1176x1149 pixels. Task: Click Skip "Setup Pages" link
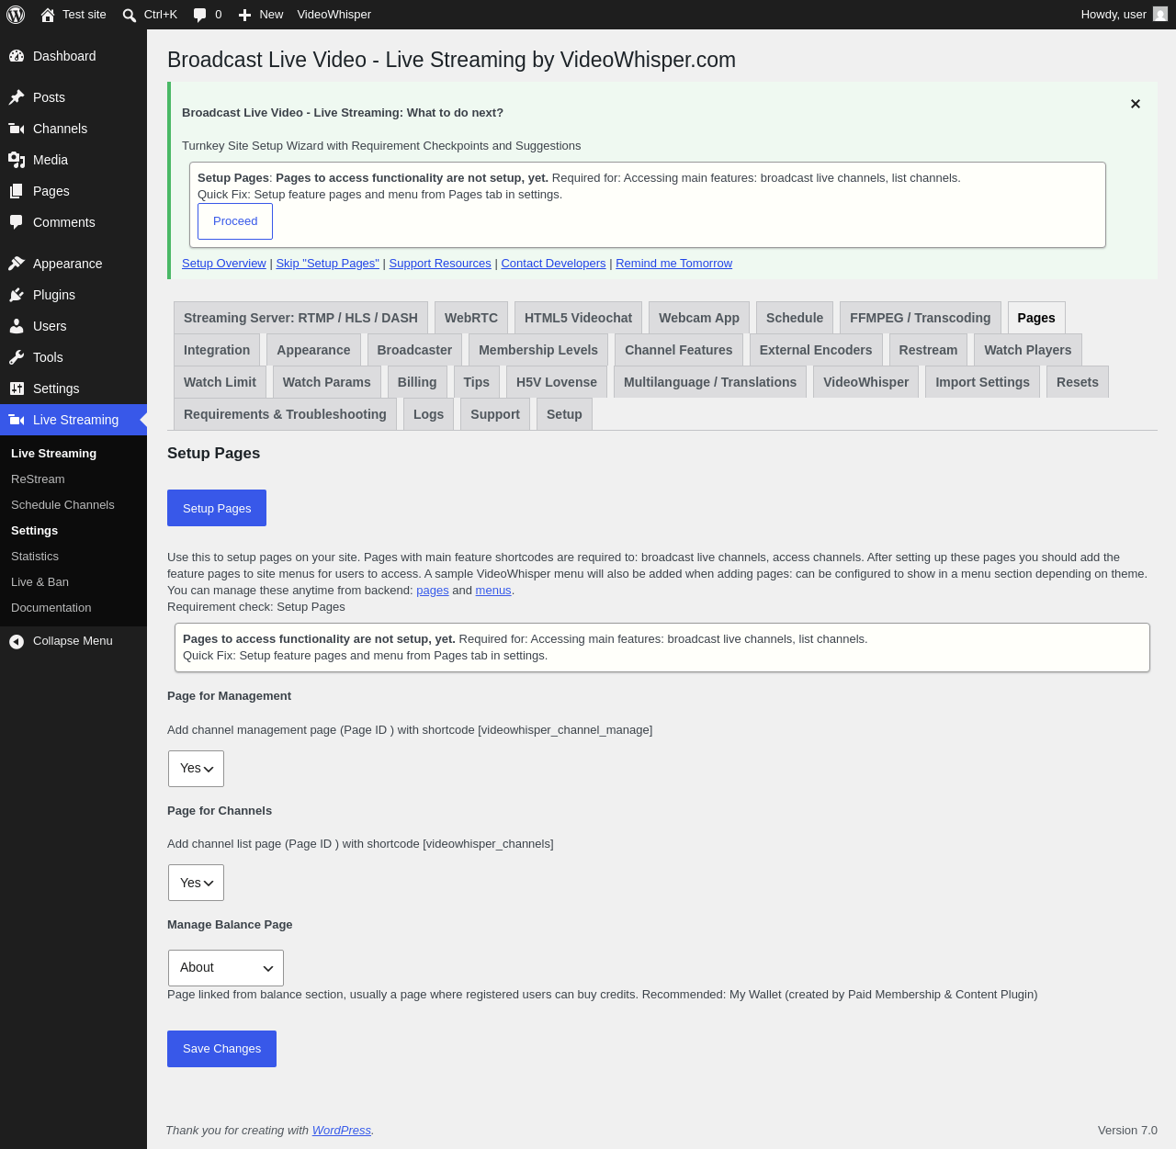point(328,264)
